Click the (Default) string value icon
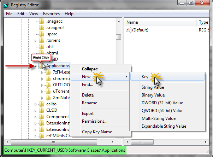 (x=129, y=30)
